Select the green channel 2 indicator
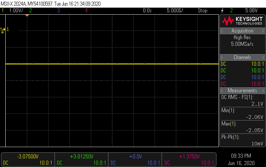Screen dimensions: 266x167 pos(31,11)
